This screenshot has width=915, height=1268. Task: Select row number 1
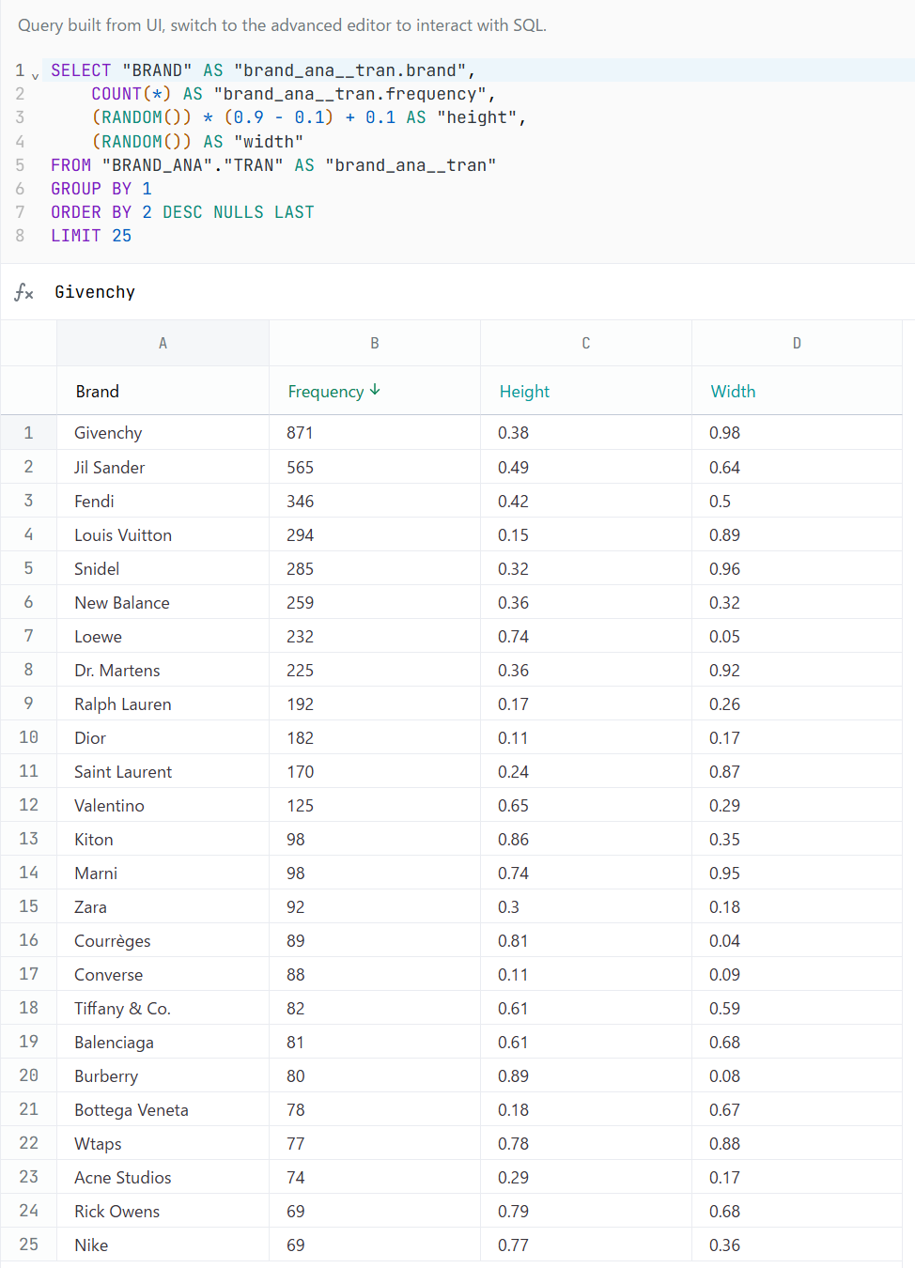pos(28,433)
